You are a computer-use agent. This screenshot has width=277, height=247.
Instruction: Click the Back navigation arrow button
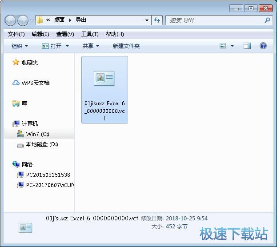click(10, 20)
